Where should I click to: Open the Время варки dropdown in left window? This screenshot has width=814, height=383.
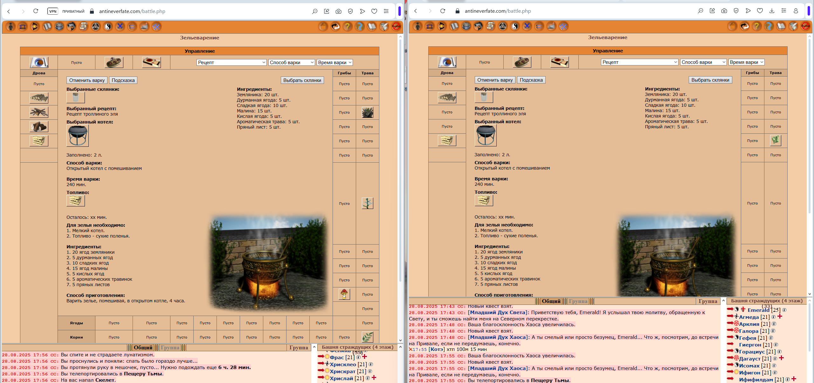[335, 63]
